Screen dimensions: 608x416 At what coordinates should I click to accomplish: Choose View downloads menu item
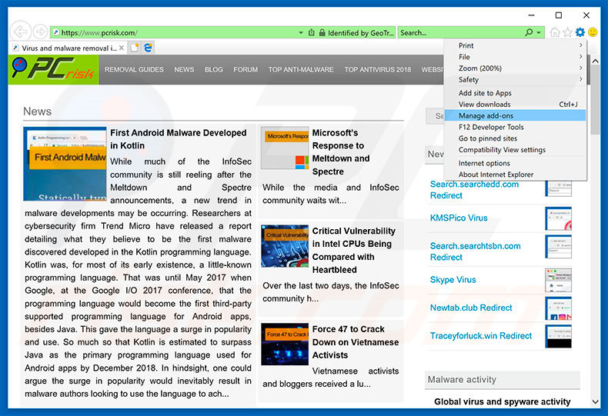(x=516, y=105)
